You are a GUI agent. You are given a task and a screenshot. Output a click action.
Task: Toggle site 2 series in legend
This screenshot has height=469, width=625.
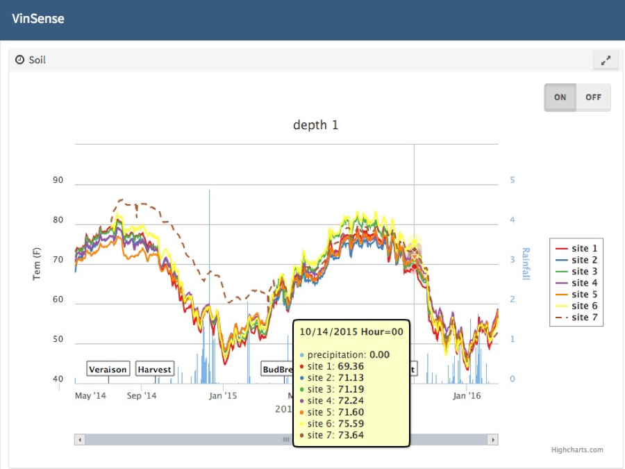[576, 260]
